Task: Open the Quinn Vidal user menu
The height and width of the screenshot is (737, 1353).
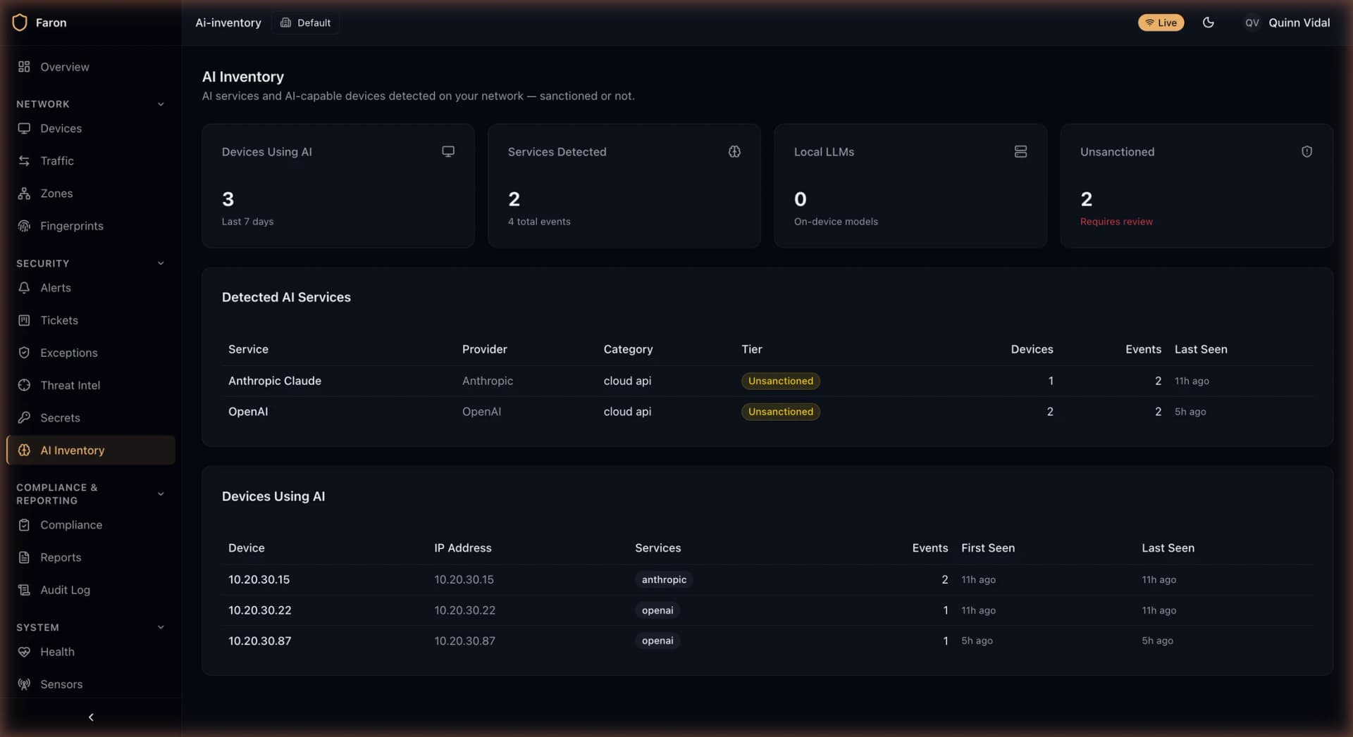Action: pyautogui.click(x=1286, y=23)
